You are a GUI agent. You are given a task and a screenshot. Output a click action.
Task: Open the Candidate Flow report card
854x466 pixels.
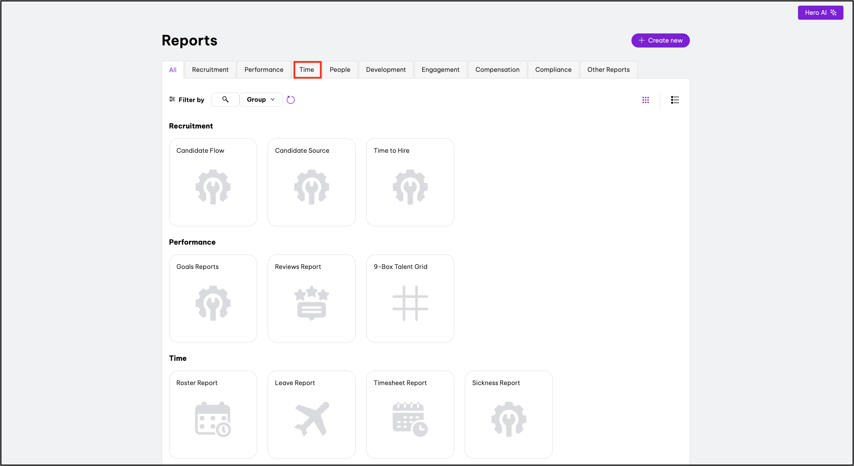point(213,182)
